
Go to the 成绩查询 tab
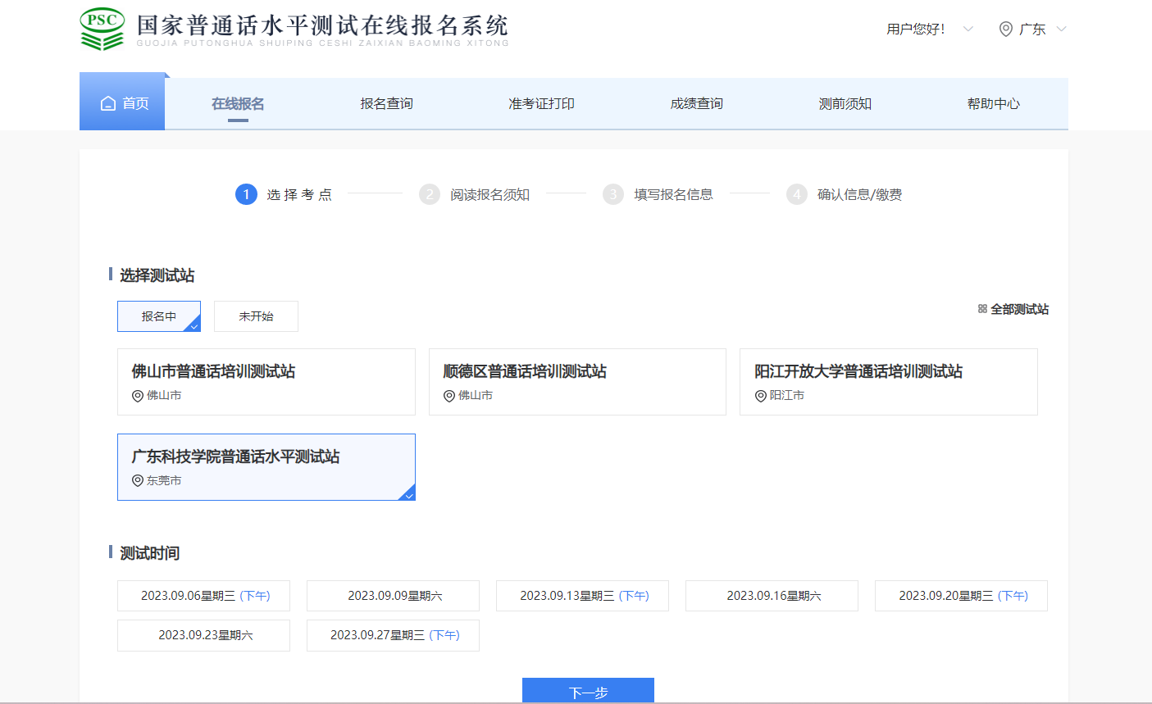696,104
